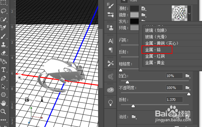Open the opacity (不透明度) texture folder menu
Screen dimensions: 202x127
pos(188,88)
